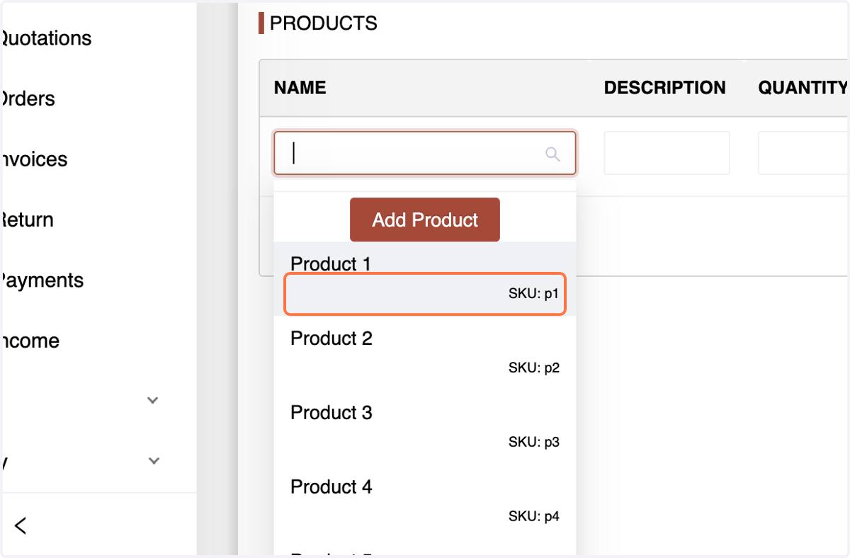Open Orders in the sidebar
Screen dimensions: 850x558
point(28,98)
